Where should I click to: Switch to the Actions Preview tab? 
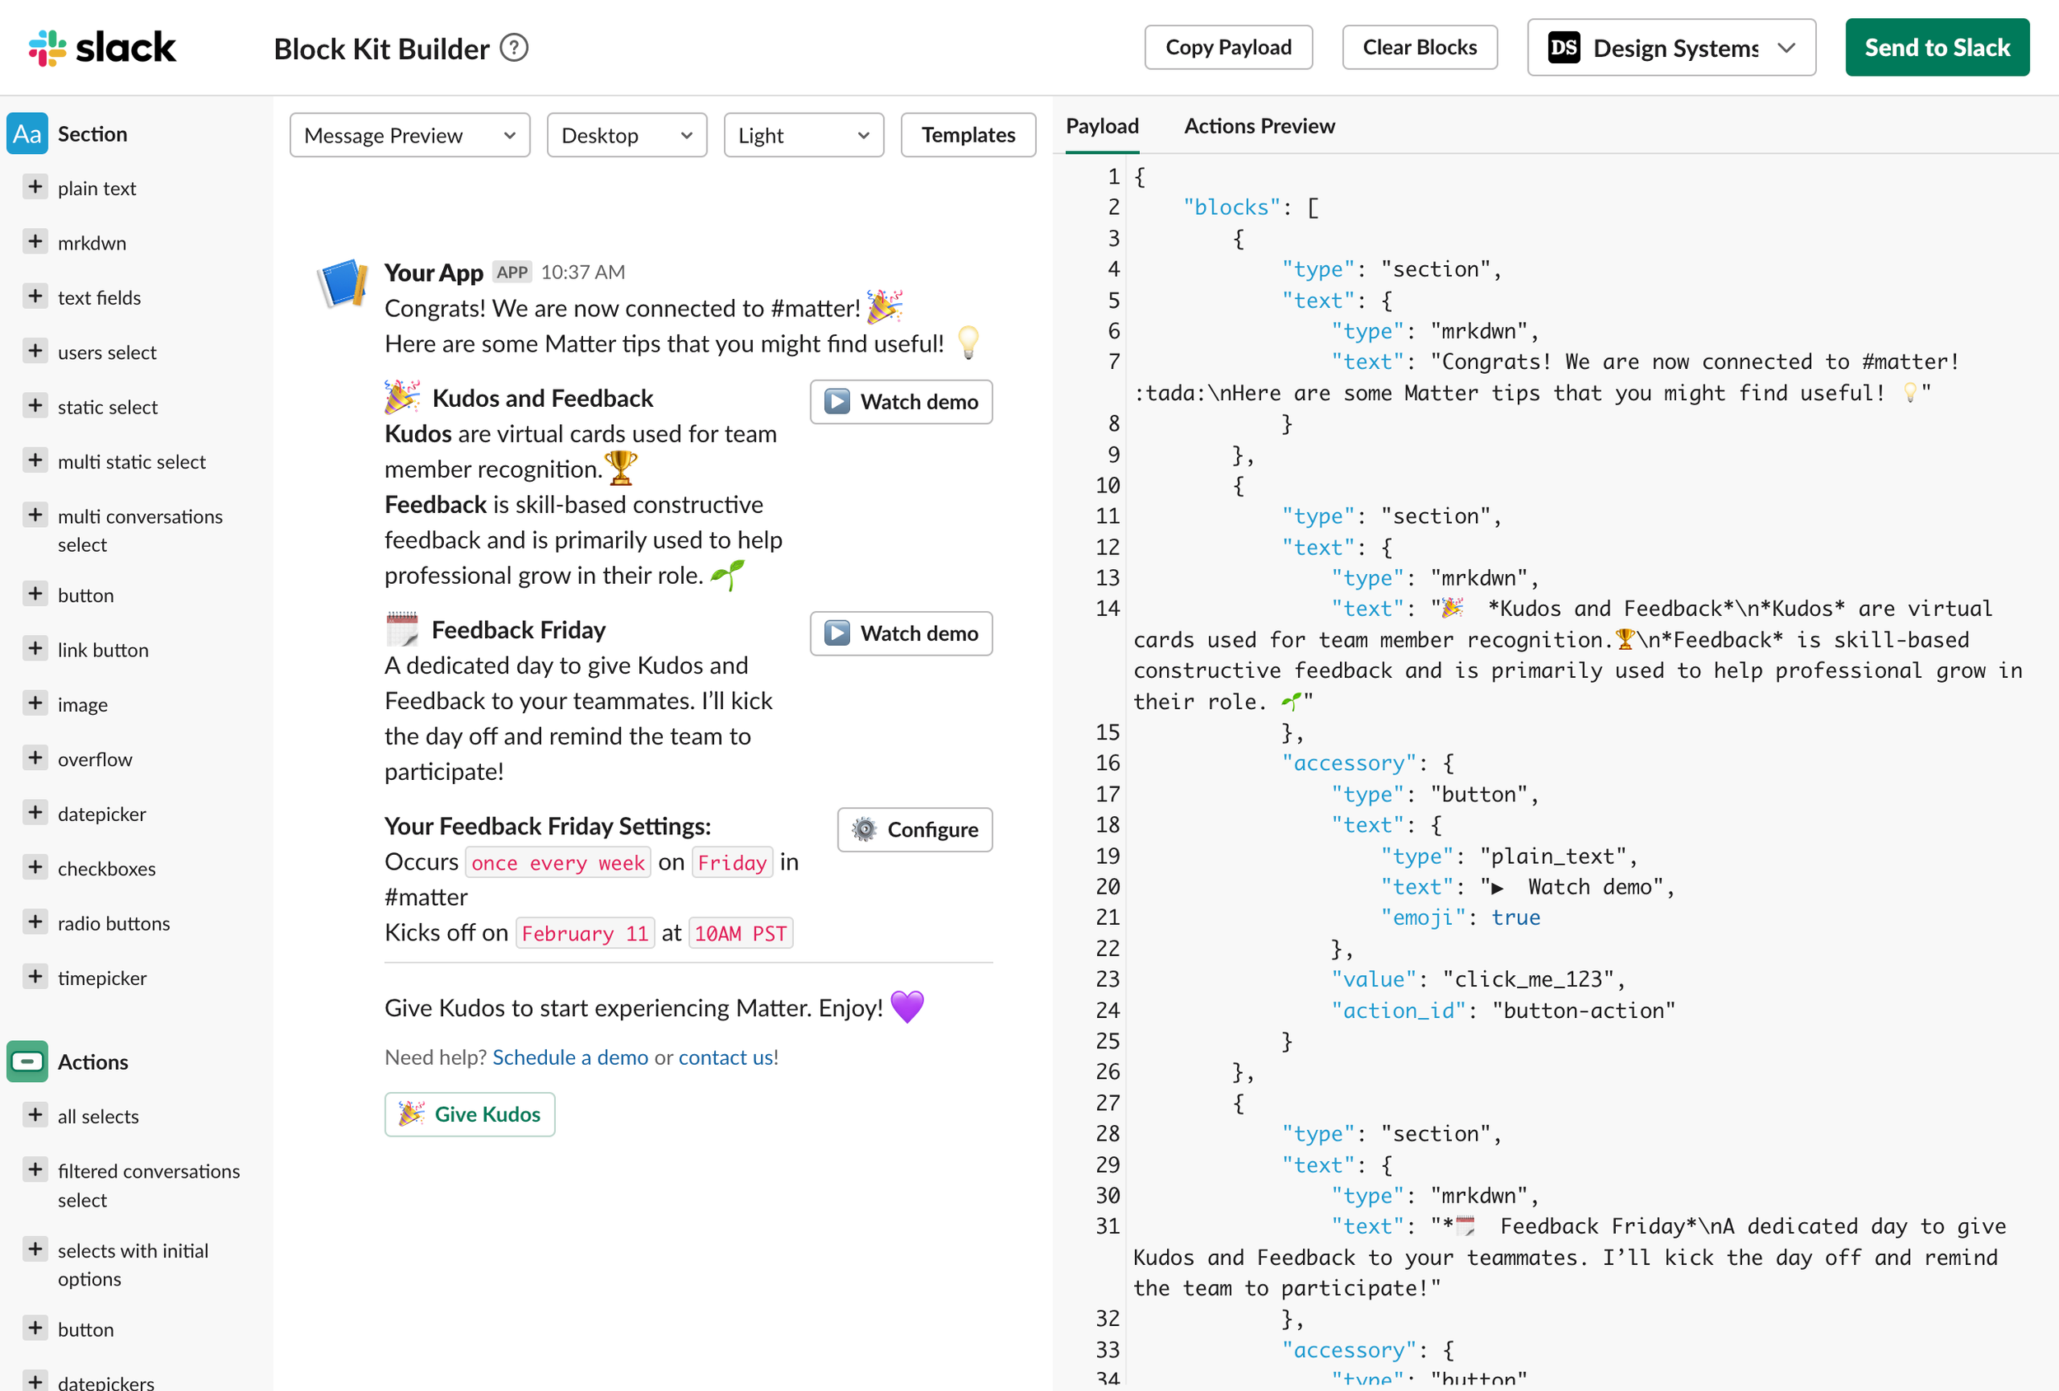point(1258,126)
